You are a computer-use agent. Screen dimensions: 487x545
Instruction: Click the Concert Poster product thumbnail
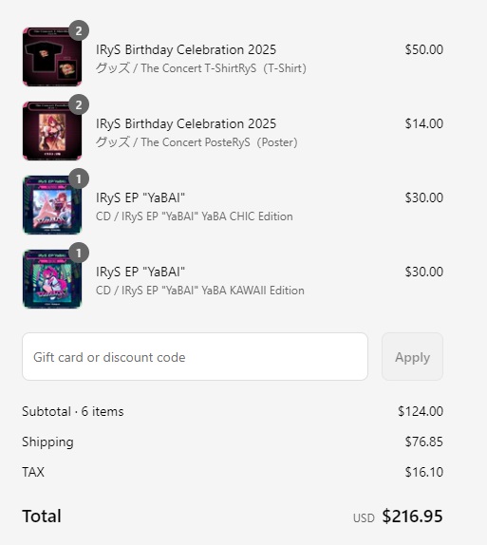[52, 131]
